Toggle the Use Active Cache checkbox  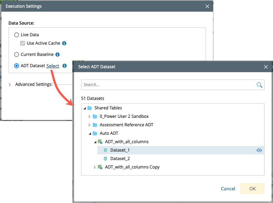point(23,43)
